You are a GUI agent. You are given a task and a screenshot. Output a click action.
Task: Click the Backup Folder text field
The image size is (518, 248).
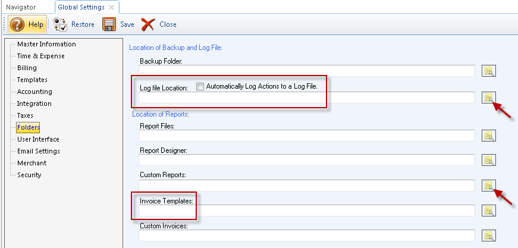[306, 71]
